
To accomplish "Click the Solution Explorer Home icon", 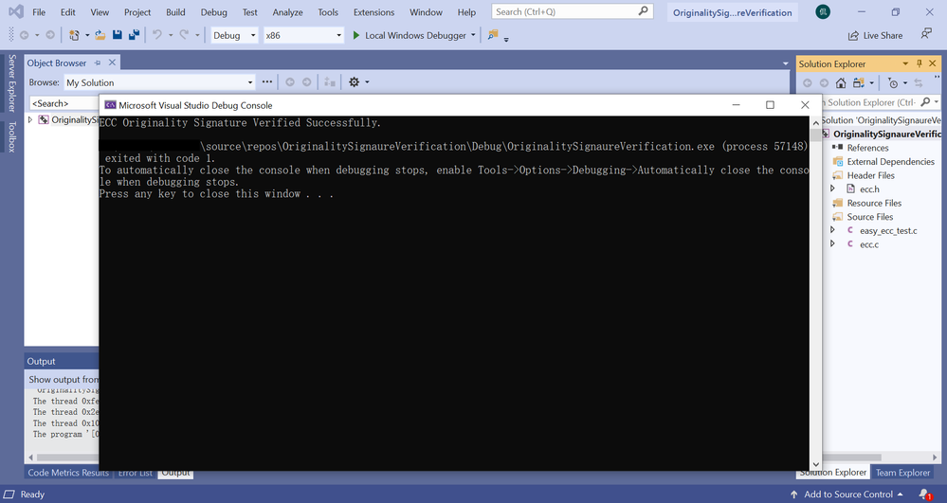I will coord(841,82).
